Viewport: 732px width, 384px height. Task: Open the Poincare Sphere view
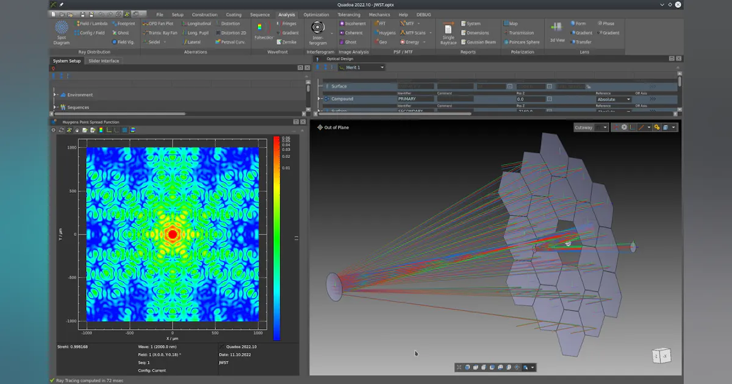click(x=522, y=42)
